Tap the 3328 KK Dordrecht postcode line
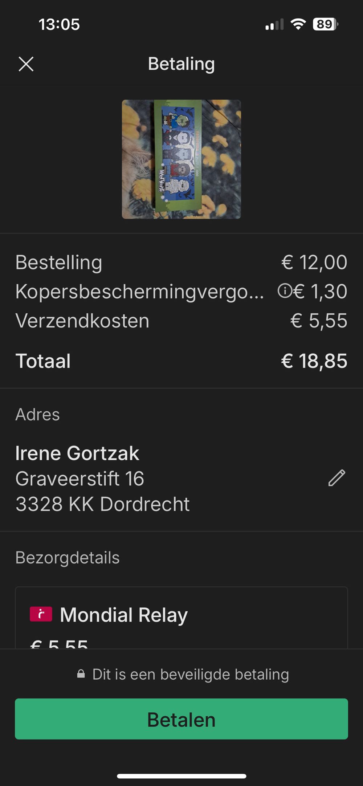Image resolution: width=363 pixels, height=786 pixels. point(102,504)
